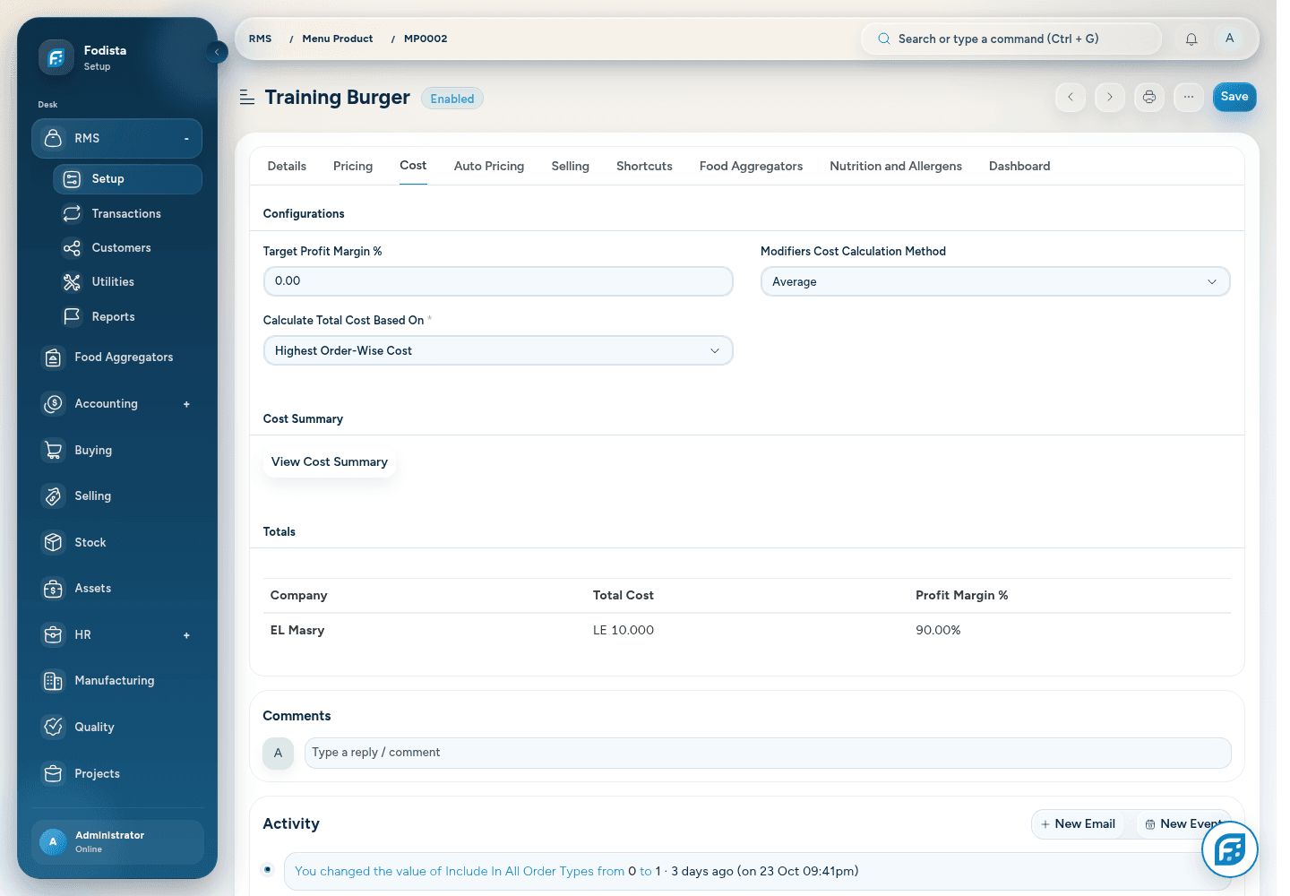Open the user avatar menu in header
The image size is (1290, 896).
click(x=1230, y=39)
